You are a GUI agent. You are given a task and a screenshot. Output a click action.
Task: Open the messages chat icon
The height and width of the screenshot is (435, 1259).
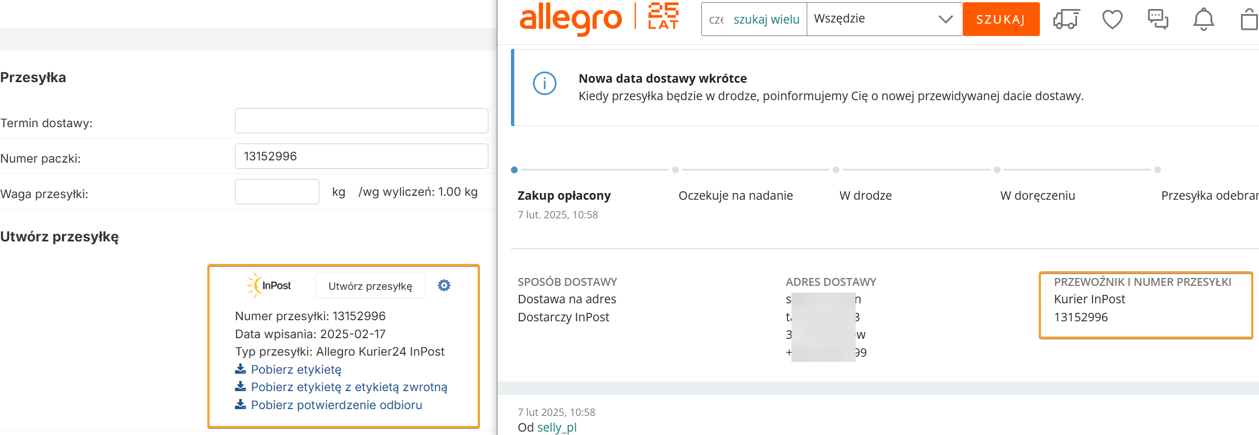tap(1158, 19)
